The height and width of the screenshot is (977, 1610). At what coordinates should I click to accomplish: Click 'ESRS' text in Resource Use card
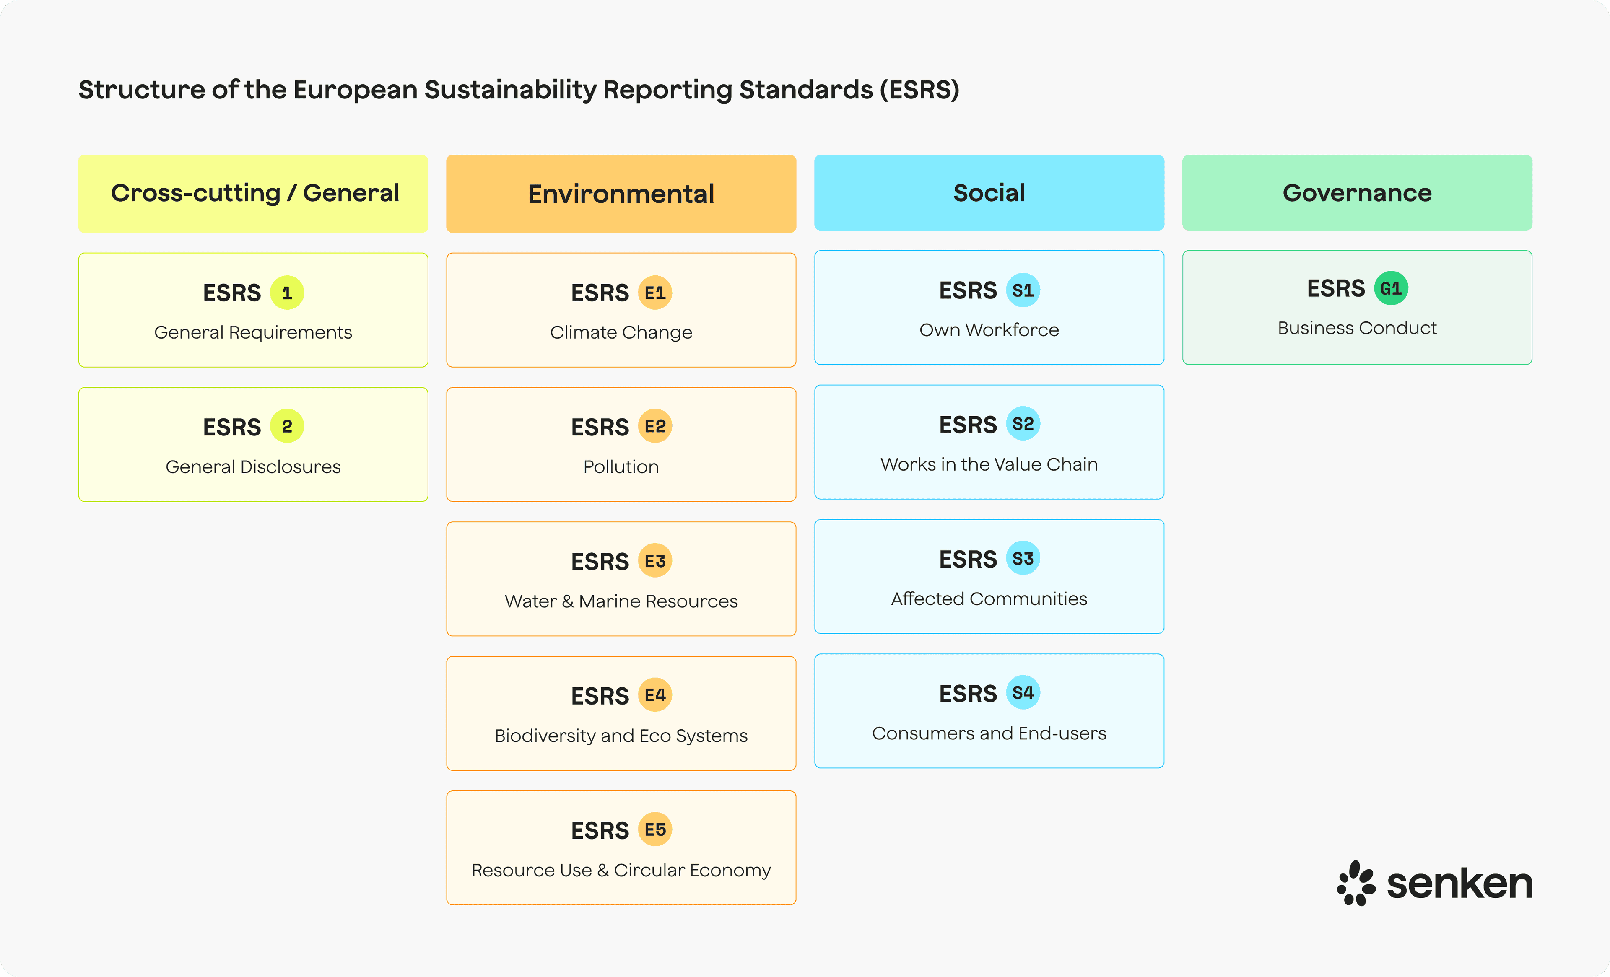[600, 832]
